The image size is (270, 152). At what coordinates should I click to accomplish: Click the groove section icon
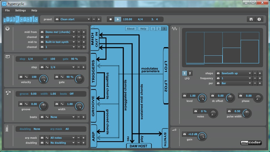8,92
